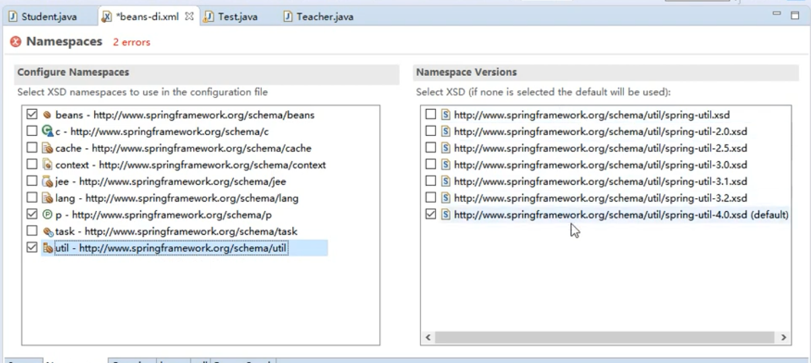
Task: Select the spring-util-4.0.xsd (default) URL text
Action: pyautogui.click(x=622, y=214)
